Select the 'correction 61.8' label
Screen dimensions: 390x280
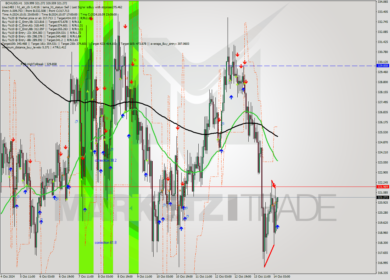[105, 243]
